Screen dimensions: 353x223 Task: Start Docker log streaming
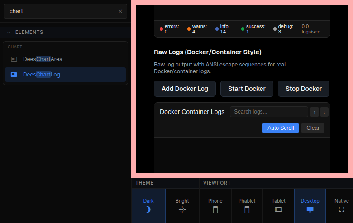[247, 89]
